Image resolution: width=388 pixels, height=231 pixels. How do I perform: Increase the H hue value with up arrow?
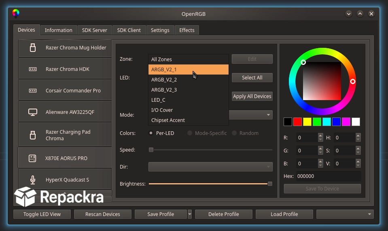tap(358, 135)
